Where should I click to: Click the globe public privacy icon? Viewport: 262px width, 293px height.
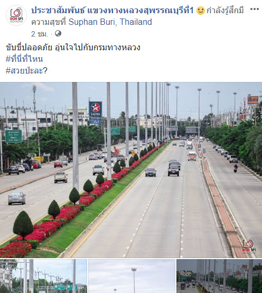(x=58, y=34)
